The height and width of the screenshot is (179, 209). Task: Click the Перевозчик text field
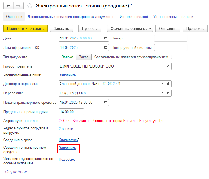coord(109,93)
